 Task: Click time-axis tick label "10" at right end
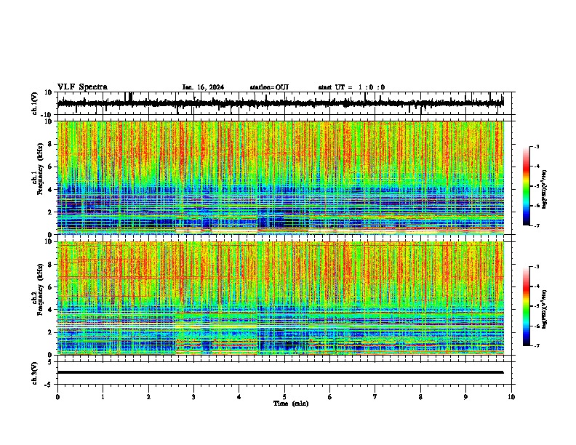pyautogui.click(x=511, y=397)
